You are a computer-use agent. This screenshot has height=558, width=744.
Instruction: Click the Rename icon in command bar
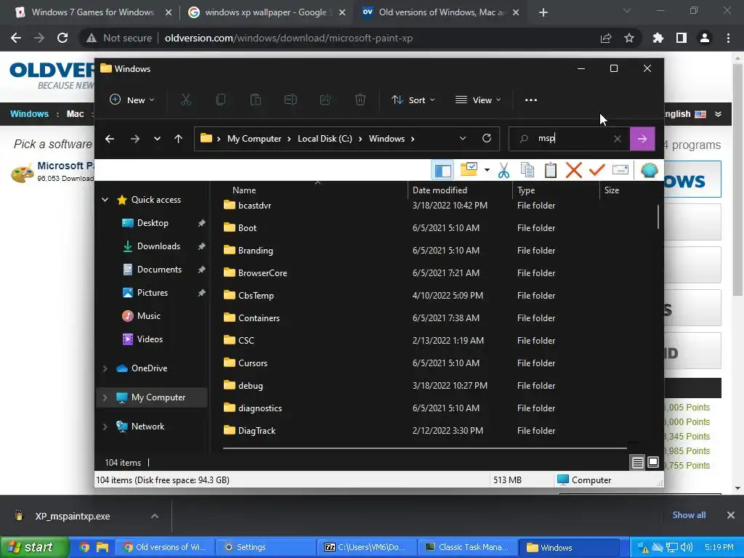[291, 100]
